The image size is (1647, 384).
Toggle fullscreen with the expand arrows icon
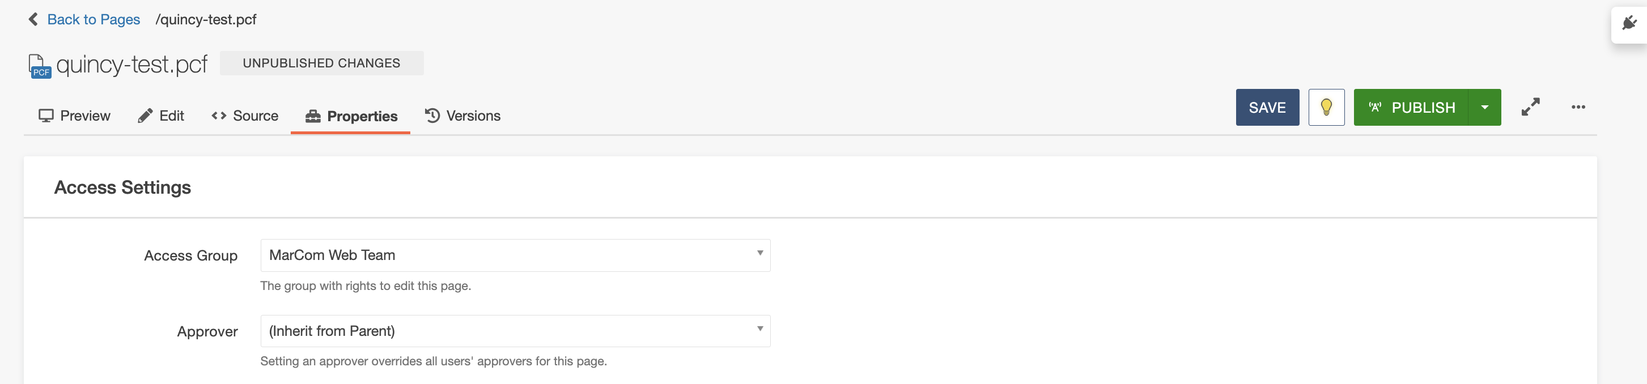1530,106
